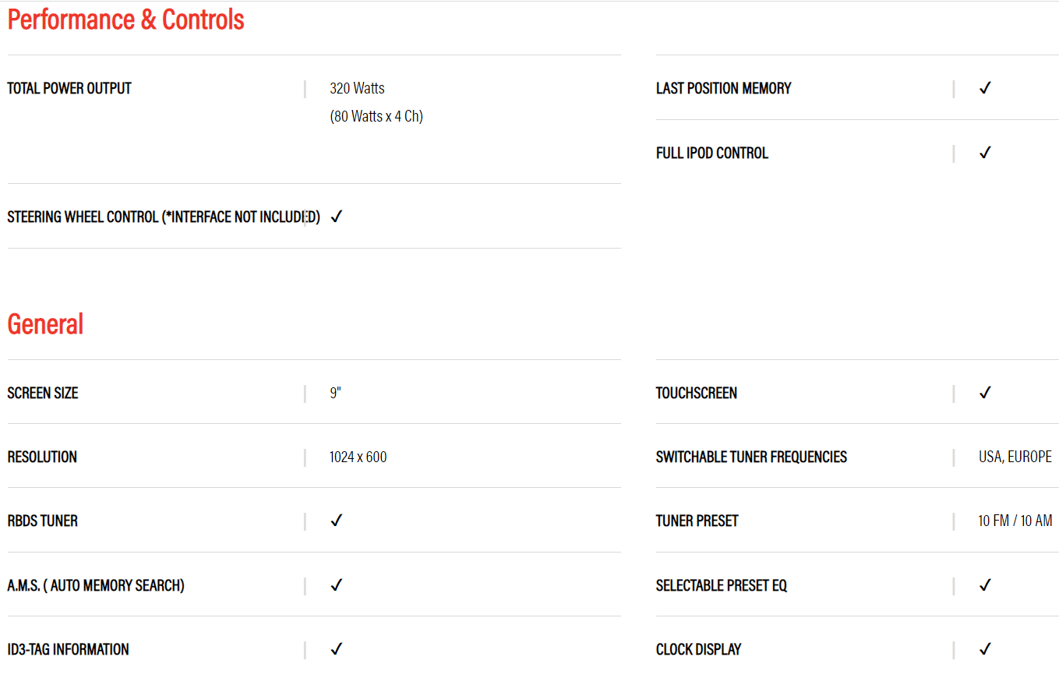Click the Touchscreen checkmark
Screen dimensions: 1059x678
[985, 393]
